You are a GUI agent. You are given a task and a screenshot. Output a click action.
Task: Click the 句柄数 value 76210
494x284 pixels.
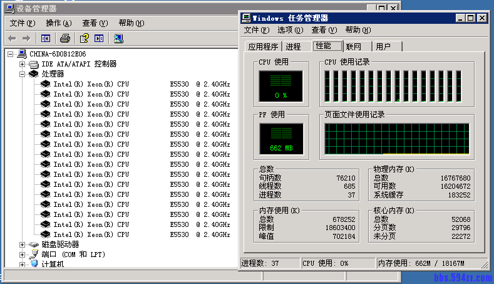pos(346,178)
